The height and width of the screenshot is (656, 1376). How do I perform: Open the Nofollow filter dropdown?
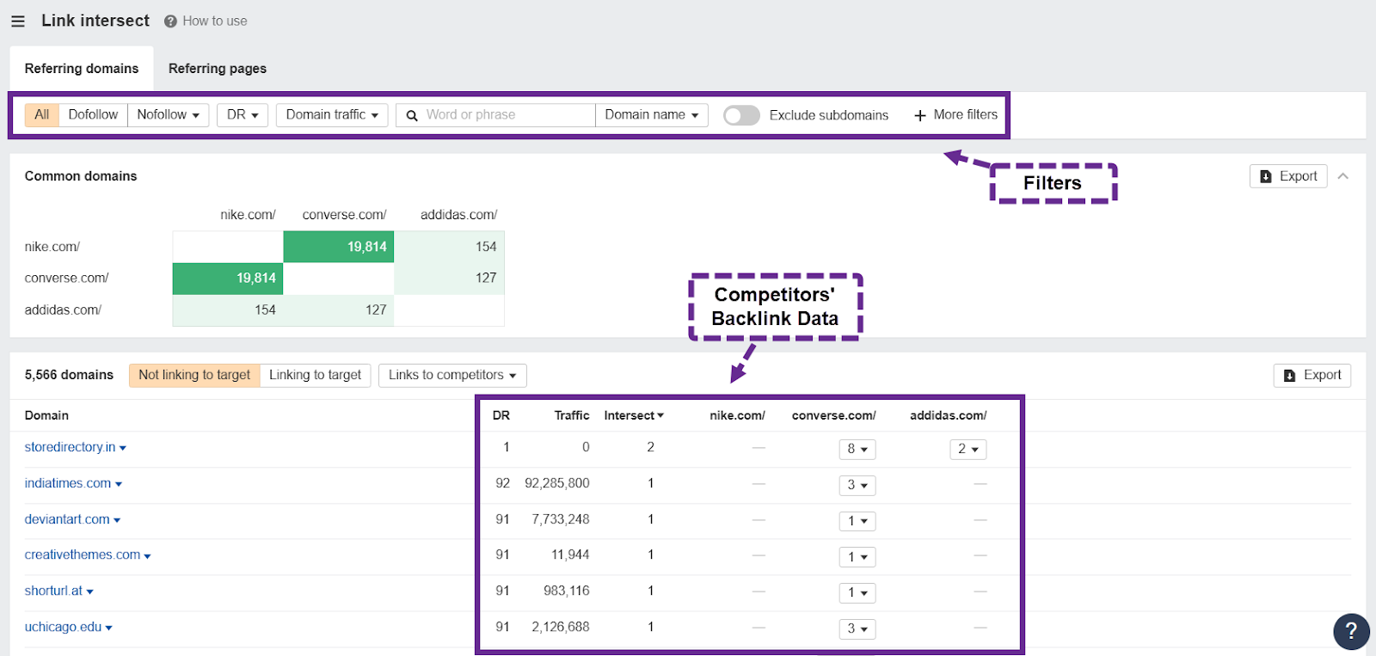(x=168, y=115)
